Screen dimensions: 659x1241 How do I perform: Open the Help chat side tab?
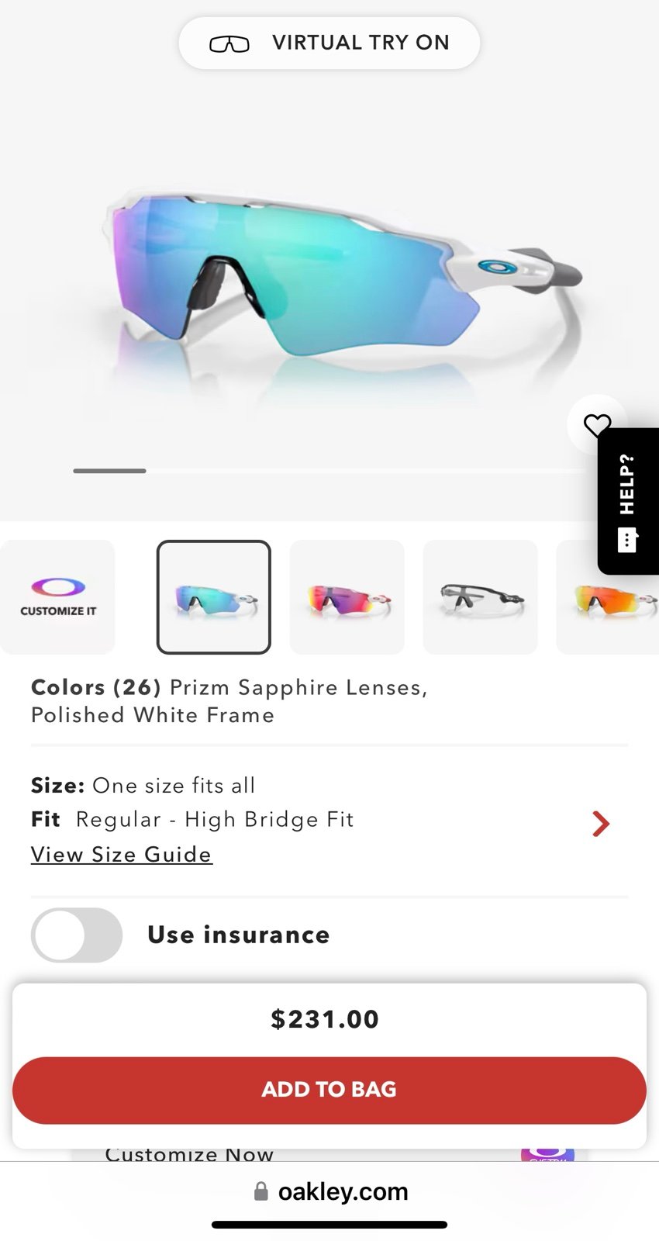pos(628,501)
